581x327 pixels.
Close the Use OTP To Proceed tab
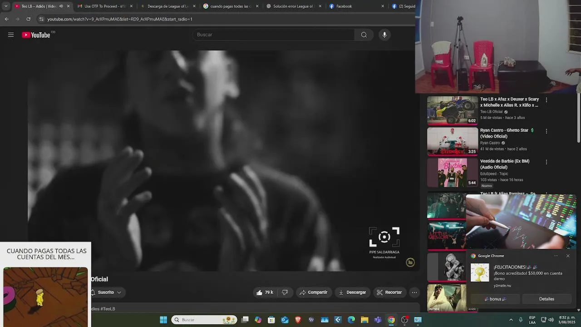(x=132, y=6)
